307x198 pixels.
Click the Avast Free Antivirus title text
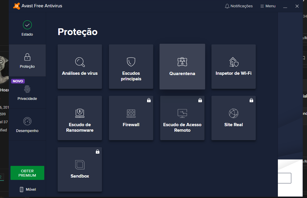(42, 6)
